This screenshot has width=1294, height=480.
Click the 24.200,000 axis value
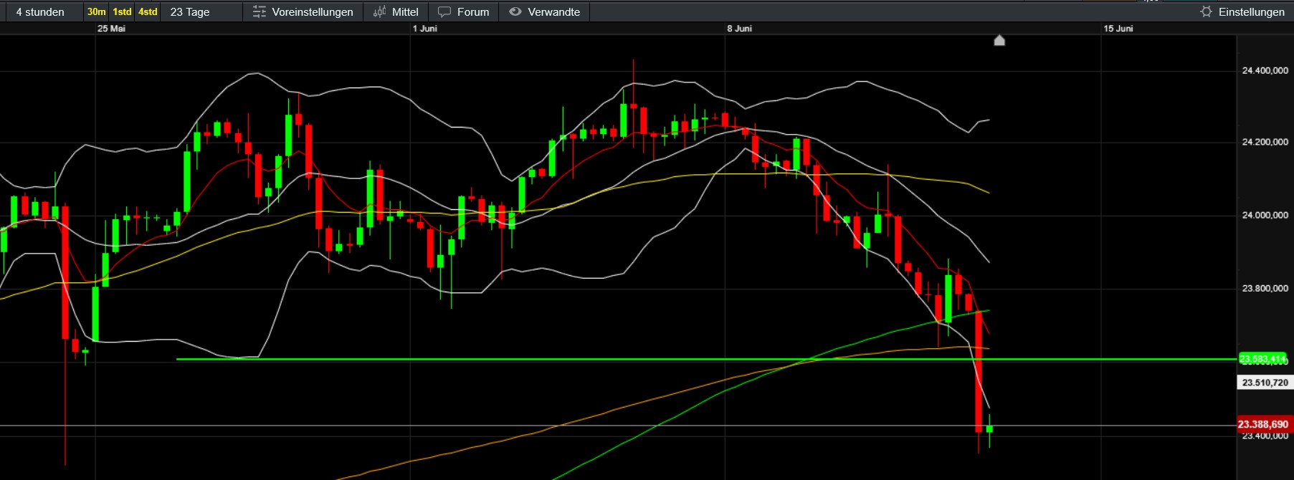click(1265, 142)
